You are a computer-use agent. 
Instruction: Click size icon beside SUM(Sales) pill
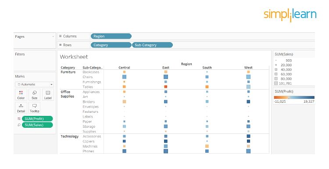coord(19,125)
